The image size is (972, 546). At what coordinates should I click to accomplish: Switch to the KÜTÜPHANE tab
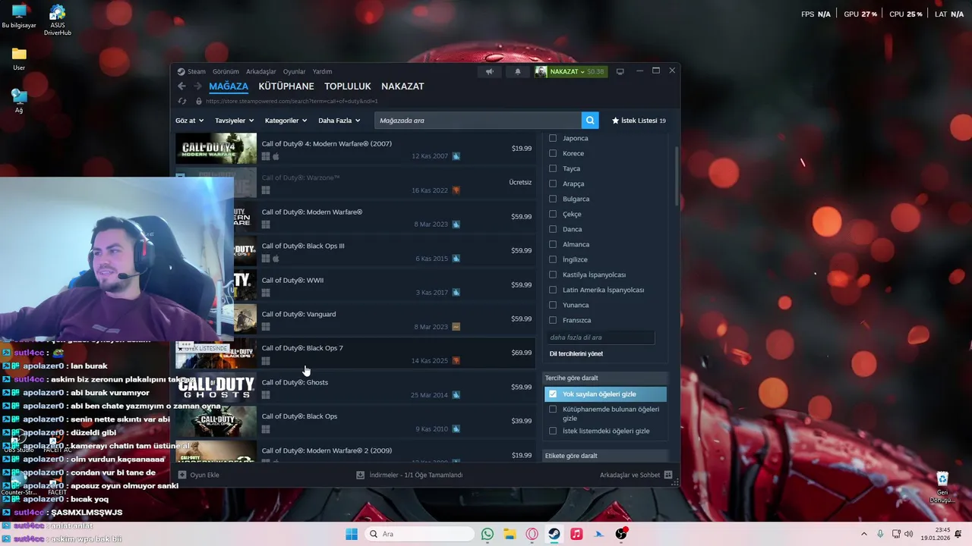click(286, 86)
